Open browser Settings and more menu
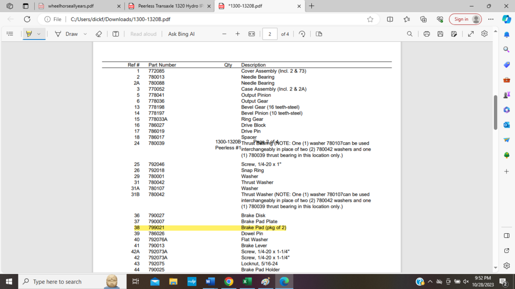This screenshot has height=289, width=515. coord(491,19)
